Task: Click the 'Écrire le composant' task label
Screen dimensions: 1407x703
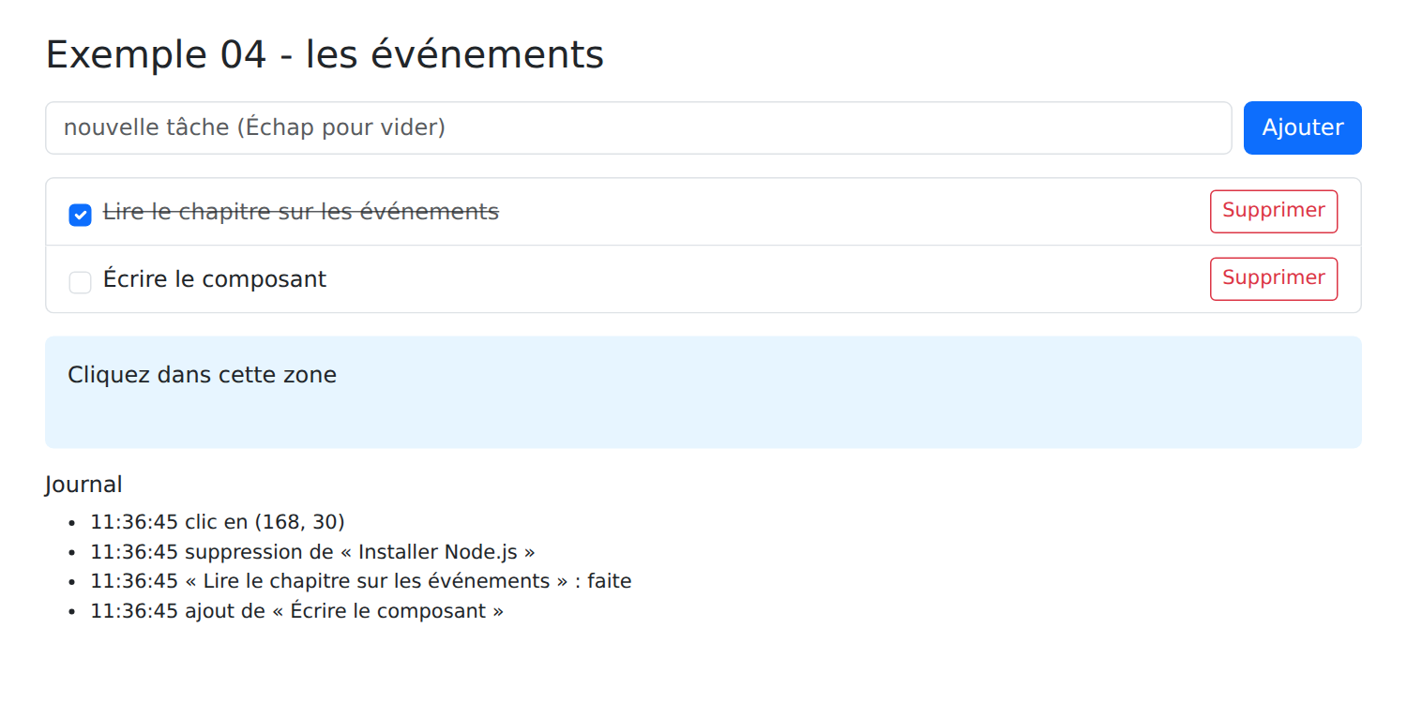Action: click(x=215, y=279)
